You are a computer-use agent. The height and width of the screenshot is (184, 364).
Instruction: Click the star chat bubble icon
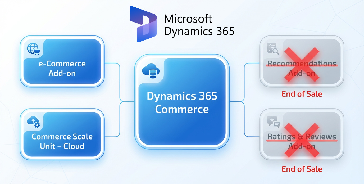tap(273, 122)
